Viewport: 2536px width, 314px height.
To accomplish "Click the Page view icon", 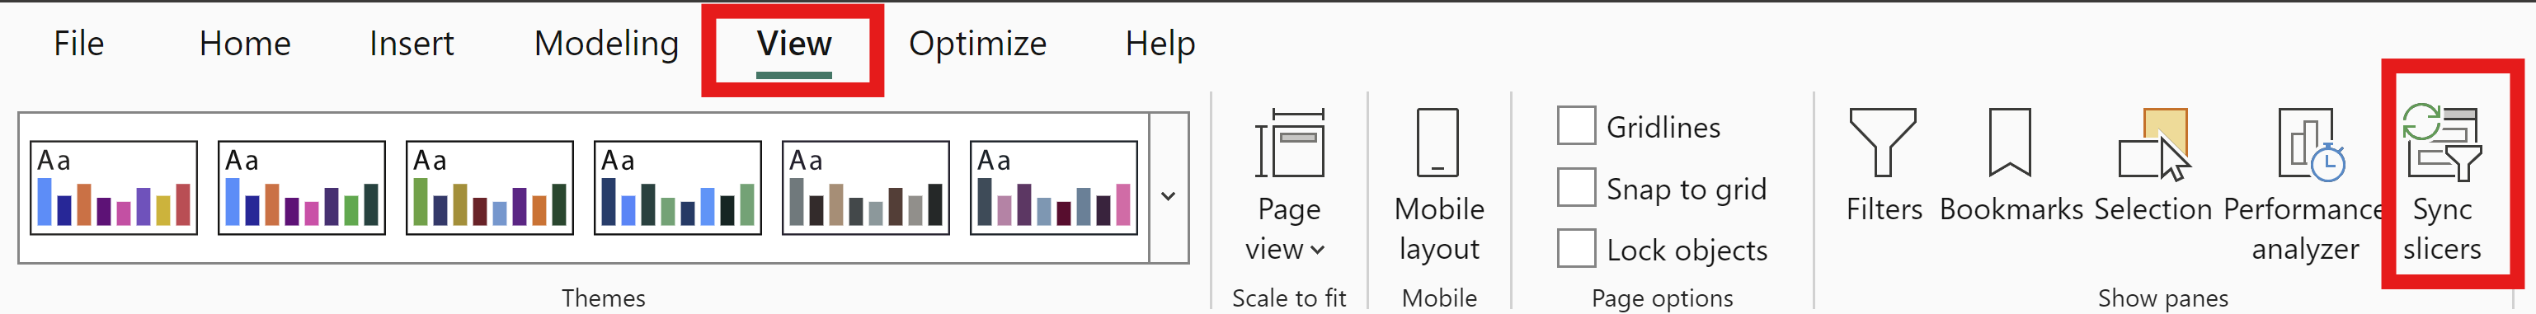I will click(x=1289, y=143).
